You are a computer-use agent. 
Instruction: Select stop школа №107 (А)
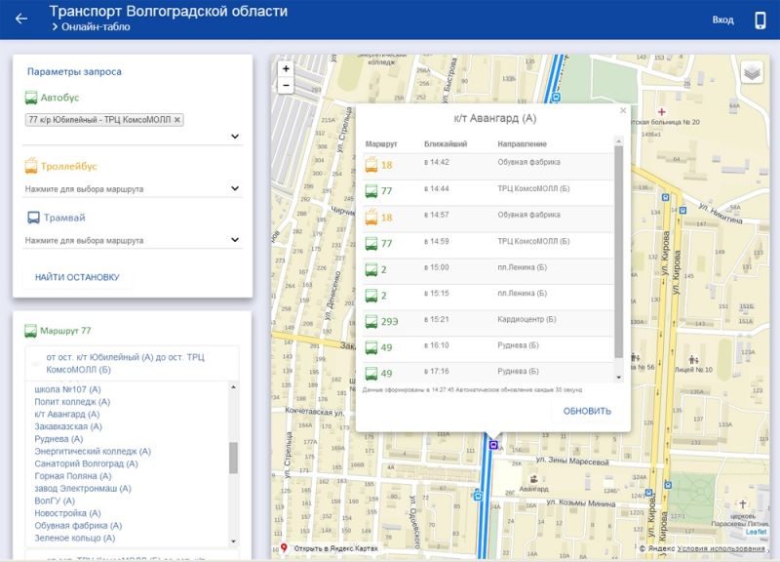[67, 389]
